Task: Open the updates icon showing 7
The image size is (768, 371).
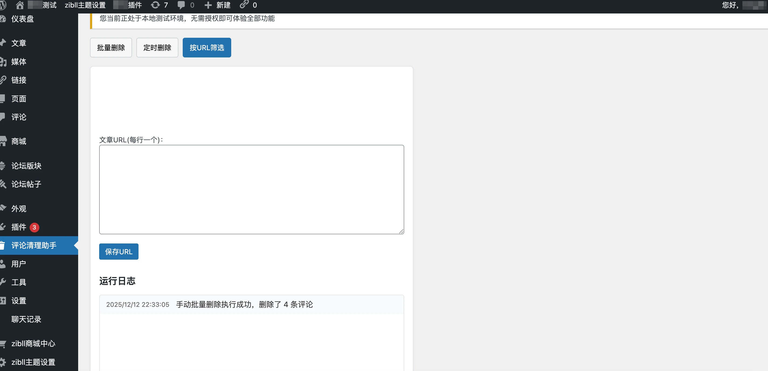Action: point(155,5)
